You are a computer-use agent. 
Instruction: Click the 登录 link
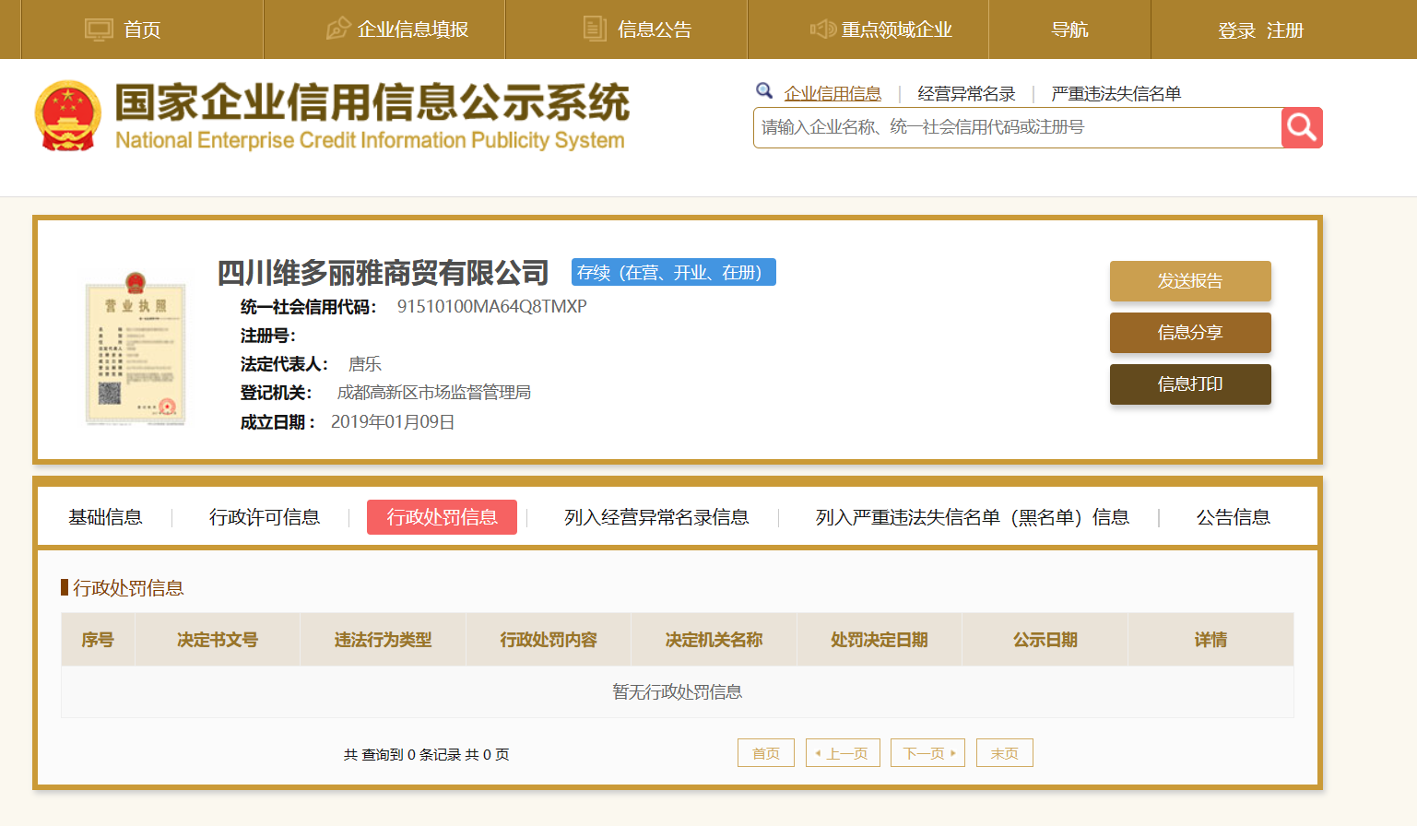(1236, 30)
